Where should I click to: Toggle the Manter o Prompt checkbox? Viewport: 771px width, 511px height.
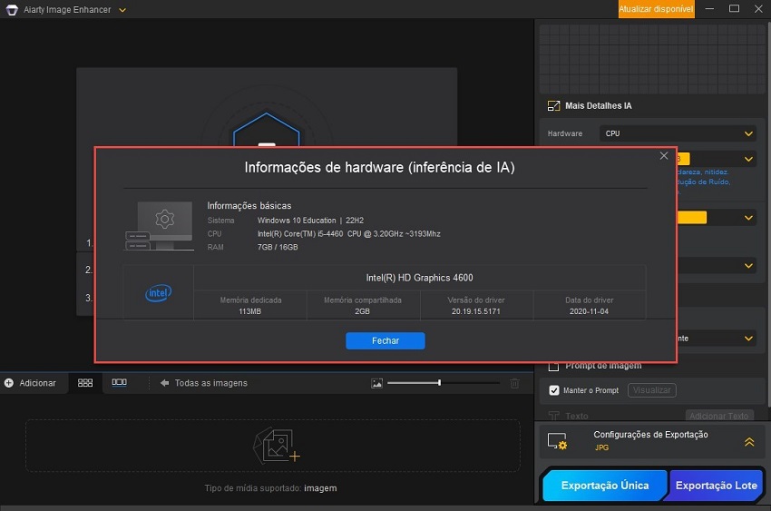click(554, 390)
